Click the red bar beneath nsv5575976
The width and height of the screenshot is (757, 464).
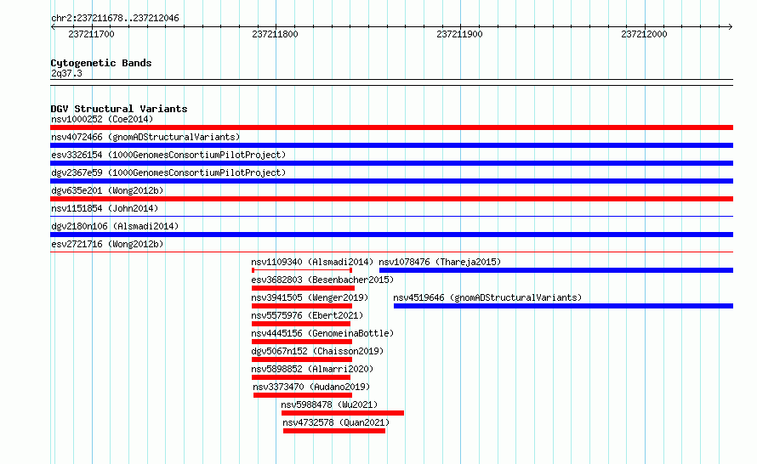click(x=301, y=324)
